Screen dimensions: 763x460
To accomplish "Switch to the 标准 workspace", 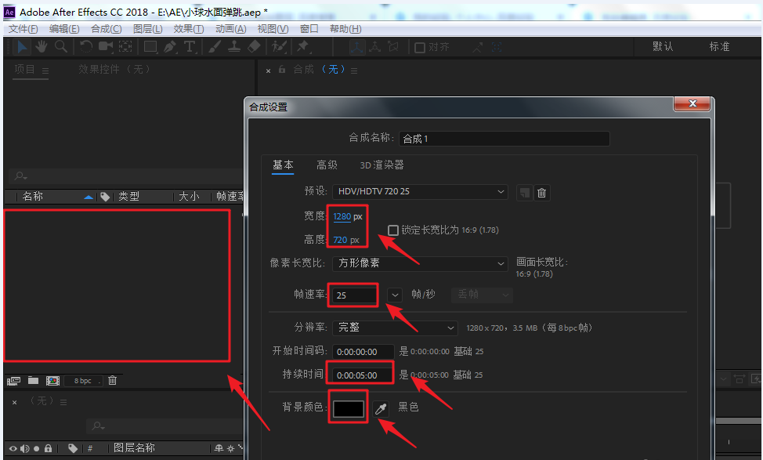I will click(719, 47).
